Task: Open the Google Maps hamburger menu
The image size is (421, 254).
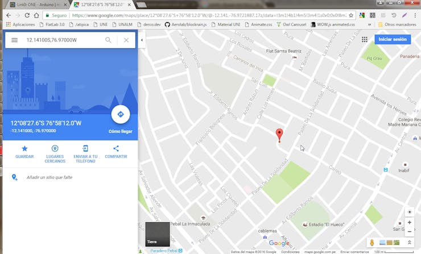Action: pos(14,40)
